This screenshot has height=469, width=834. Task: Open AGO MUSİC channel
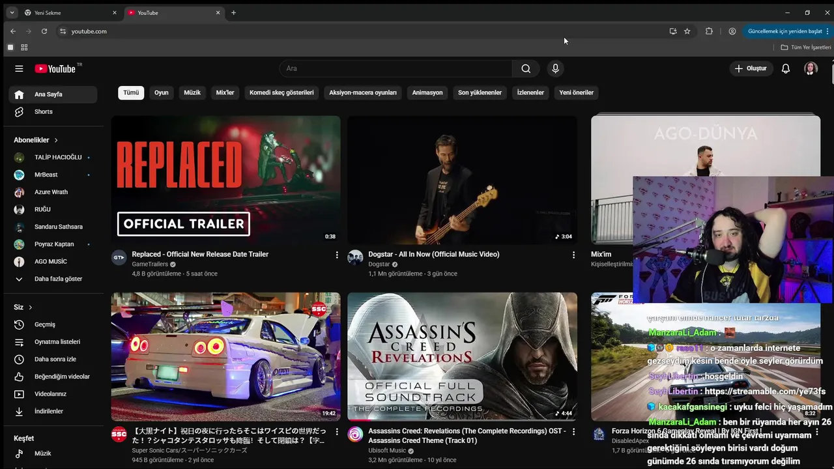[53, 261]
